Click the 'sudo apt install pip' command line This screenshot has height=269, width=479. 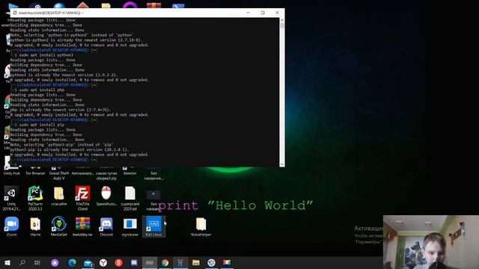tap(42, 125)
